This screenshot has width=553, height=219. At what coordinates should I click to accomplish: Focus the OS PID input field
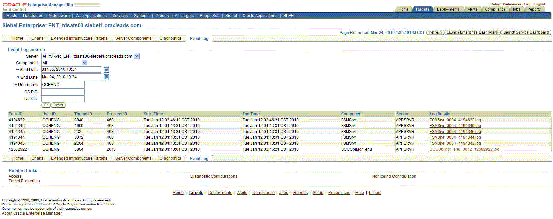63,92
